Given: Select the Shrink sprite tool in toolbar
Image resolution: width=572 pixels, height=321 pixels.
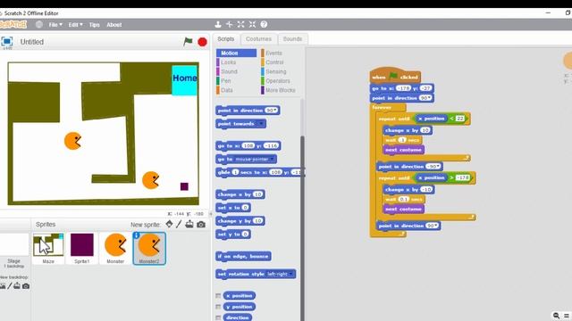Looking at the screenshot, I should (x=252, y=24).
